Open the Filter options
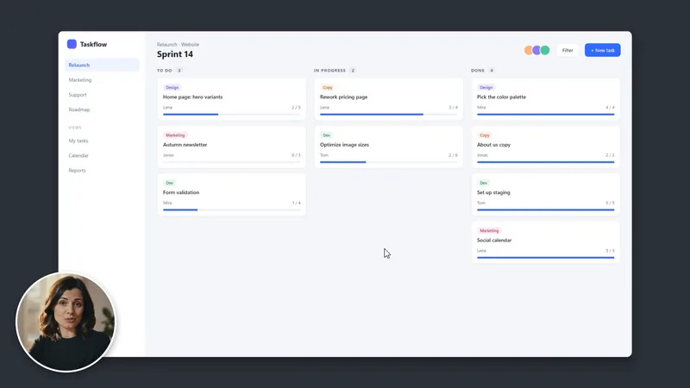This screenshot has height=388, width=690. pyautogui.click(x=568, y=50)
